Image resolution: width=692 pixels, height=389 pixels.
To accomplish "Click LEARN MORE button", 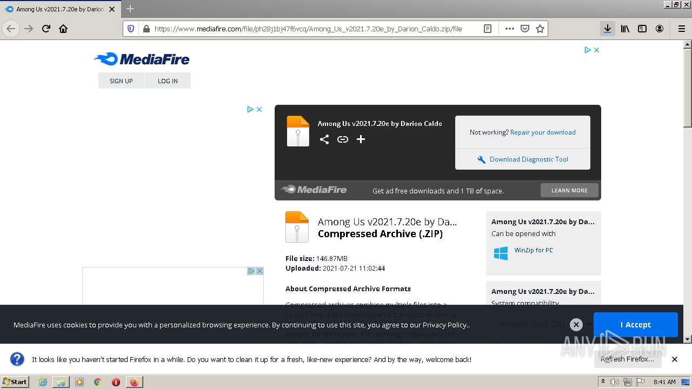I will 569,190.
